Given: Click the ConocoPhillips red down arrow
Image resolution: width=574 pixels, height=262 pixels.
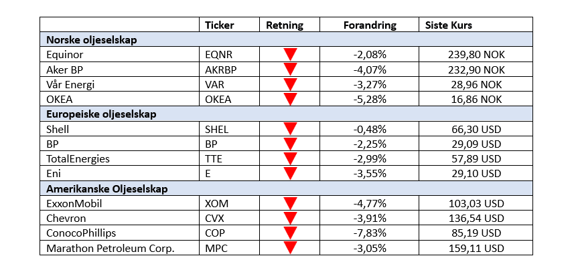Looking at the screenshot, I should [x=290, y=233].
